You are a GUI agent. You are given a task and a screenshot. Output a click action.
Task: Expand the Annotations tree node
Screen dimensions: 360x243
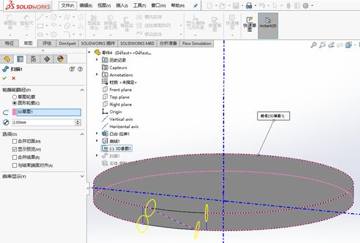tap(97, 75)
